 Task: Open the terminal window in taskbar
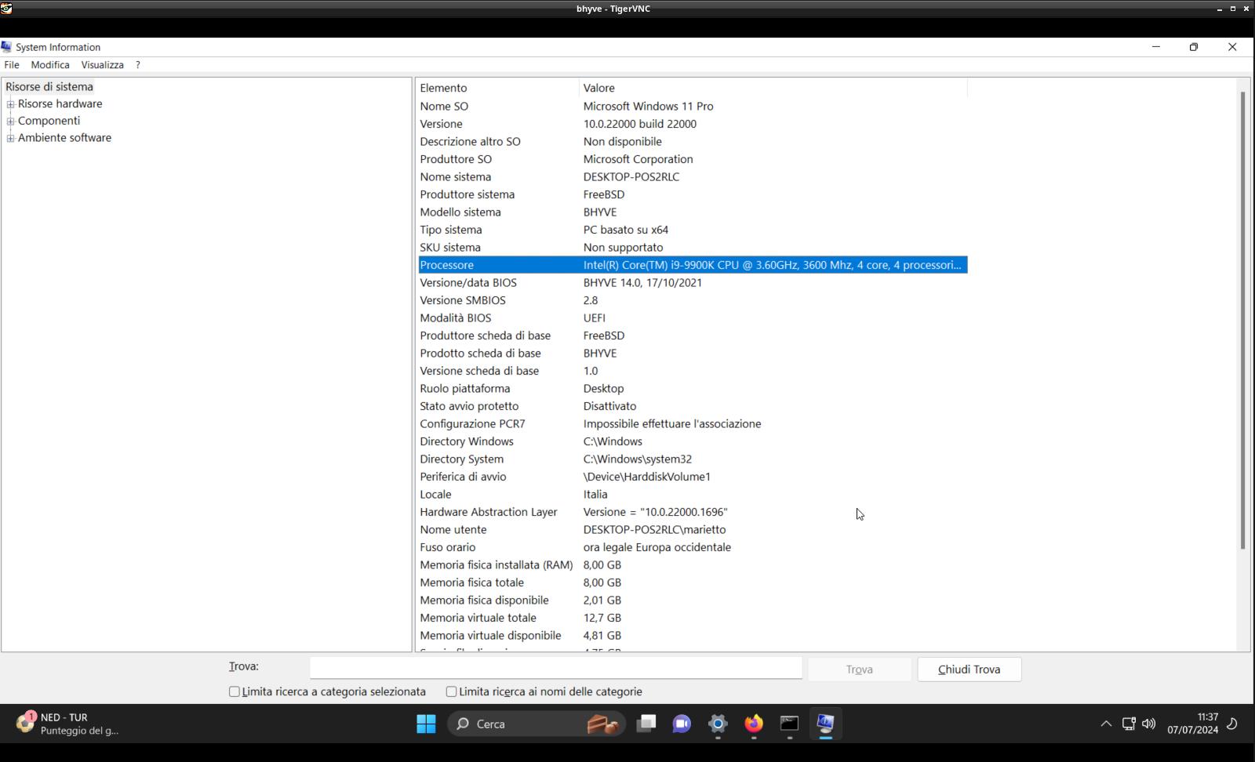coord(789,724)
